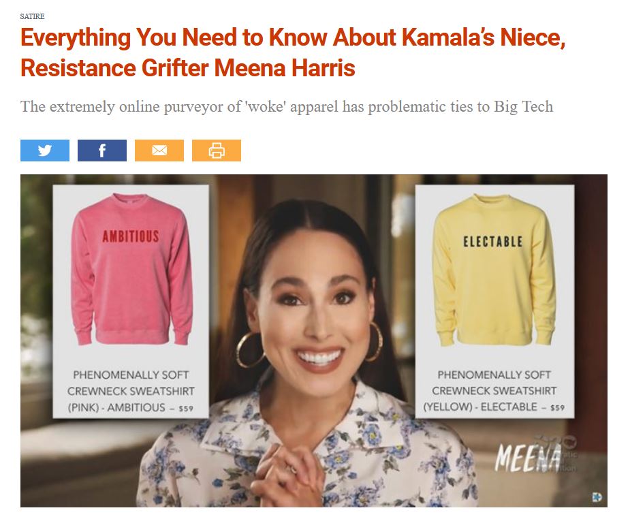The image size is (630, 521).
Task: Email this article using the envelope icon
Action: pos(159,151)
